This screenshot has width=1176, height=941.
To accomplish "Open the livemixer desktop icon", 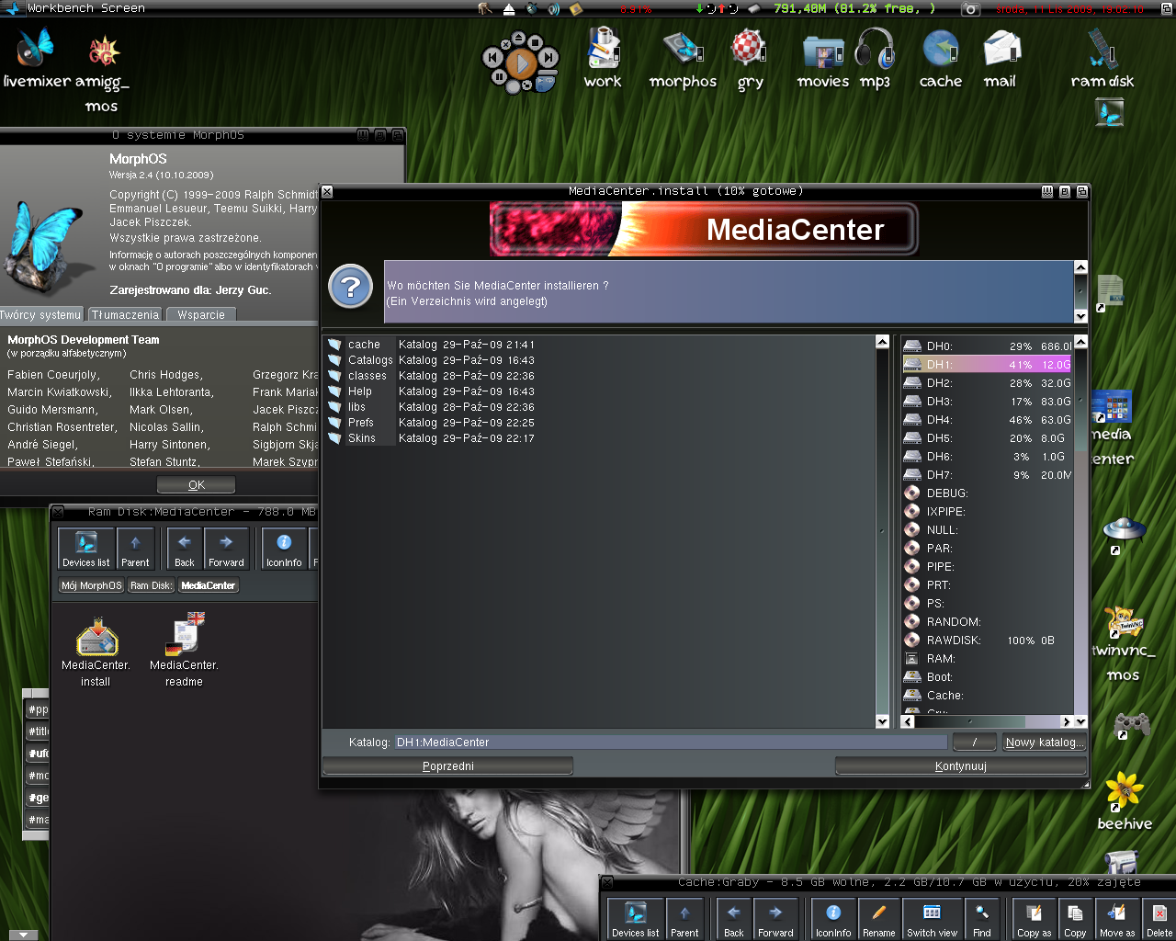I will [37, 59].
